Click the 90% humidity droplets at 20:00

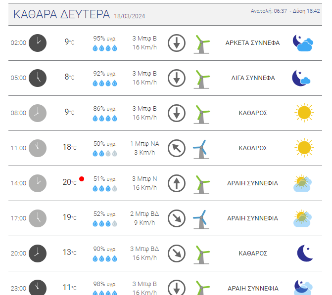coord(105,258)
